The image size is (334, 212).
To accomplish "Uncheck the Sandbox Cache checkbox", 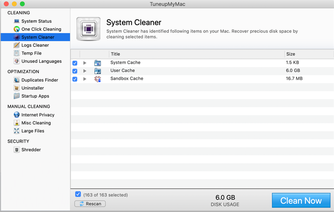I will [x=75, y=79].
